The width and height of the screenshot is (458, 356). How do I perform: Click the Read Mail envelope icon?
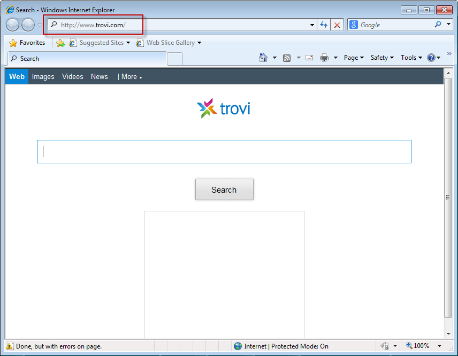309,58
